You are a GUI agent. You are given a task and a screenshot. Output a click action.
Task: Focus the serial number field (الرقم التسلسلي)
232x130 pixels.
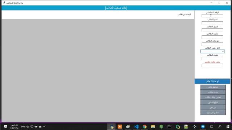tap(212, 16)
